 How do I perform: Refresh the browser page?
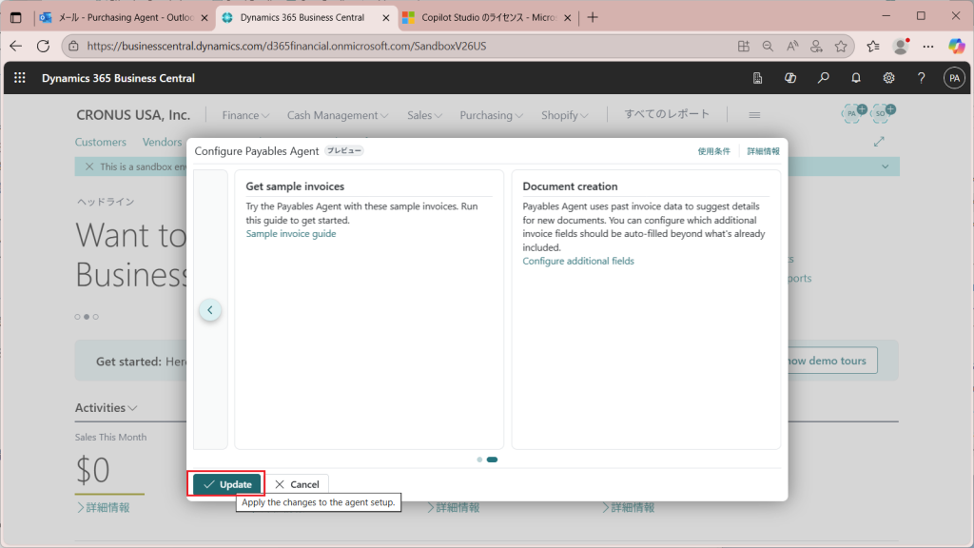point(43,46)
